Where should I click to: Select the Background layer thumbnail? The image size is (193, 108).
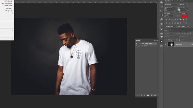[171, 44]
